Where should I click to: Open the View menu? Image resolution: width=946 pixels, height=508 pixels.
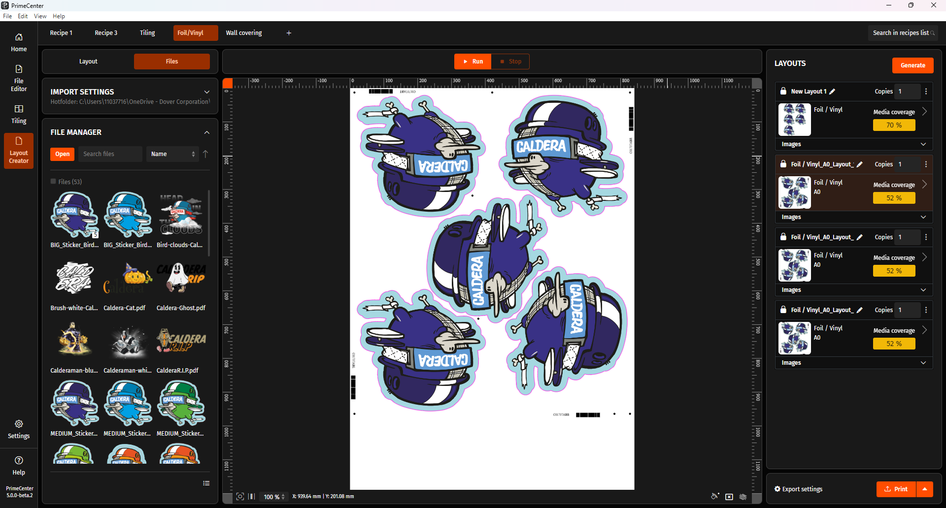(x=40, y=16)
